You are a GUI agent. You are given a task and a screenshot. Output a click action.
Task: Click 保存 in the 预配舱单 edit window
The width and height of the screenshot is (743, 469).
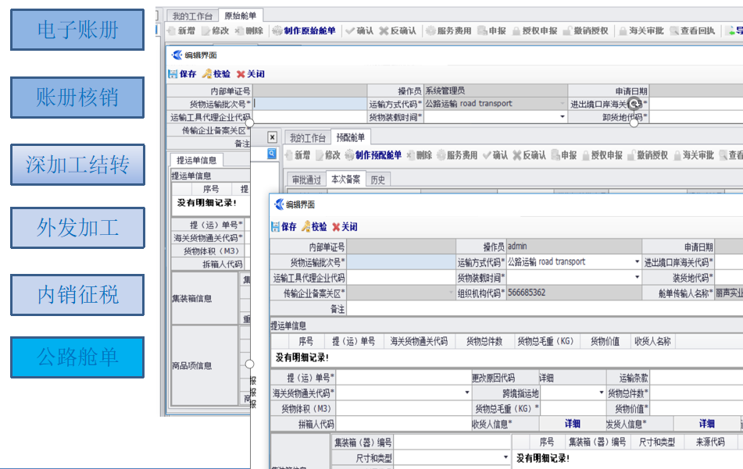(x=284, y=226)
